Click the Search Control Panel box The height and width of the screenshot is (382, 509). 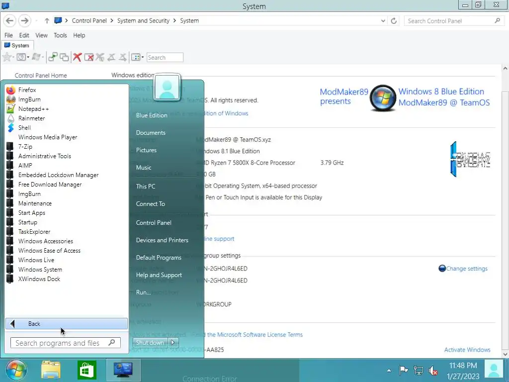coord(453,21)
